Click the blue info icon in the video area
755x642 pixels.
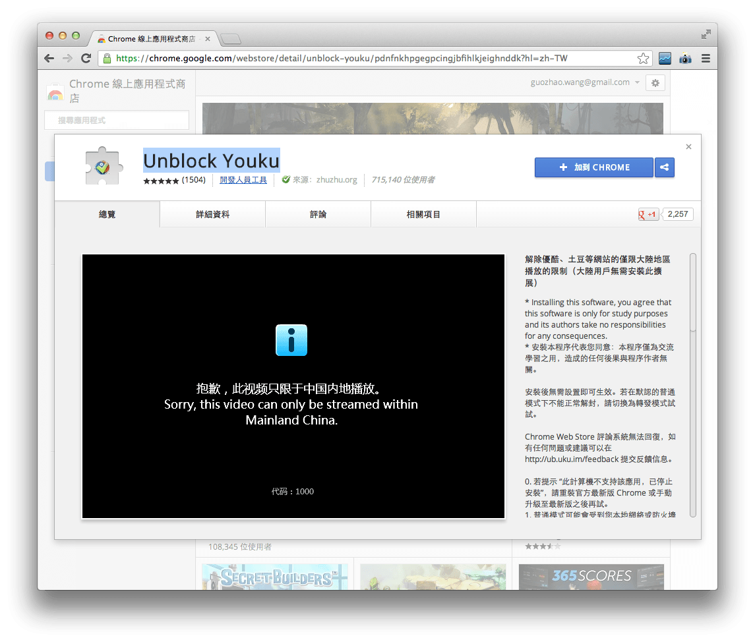pyautogui.click(x=292, y=341)
